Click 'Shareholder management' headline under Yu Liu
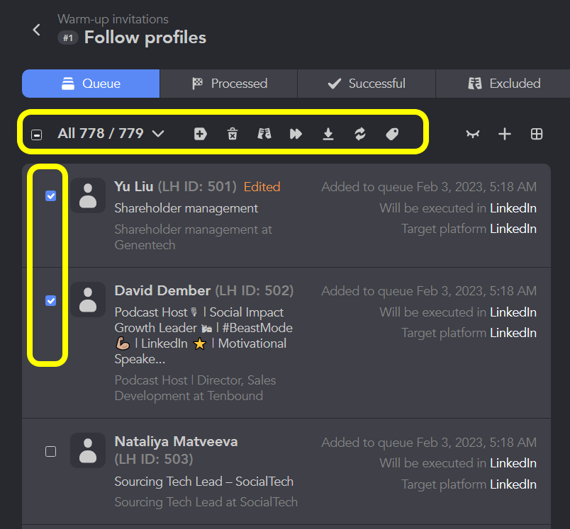Screen dimensions: 570x529 [186, 208]
